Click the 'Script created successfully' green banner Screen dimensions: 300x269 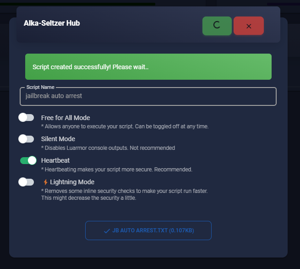click(x=148, y=66)
